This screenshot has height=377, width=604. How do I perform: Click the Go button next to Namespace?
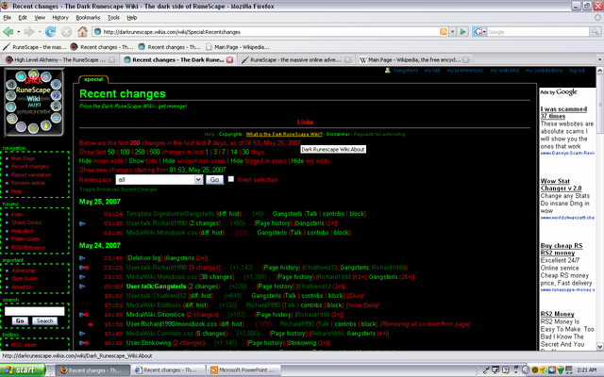[214, 180]
